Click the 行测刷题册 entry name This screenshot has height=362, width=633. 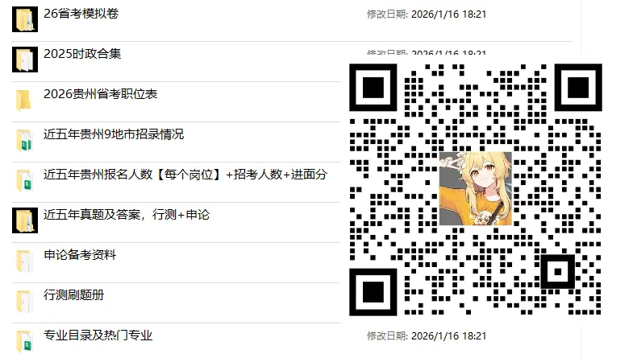pos(74,295)
